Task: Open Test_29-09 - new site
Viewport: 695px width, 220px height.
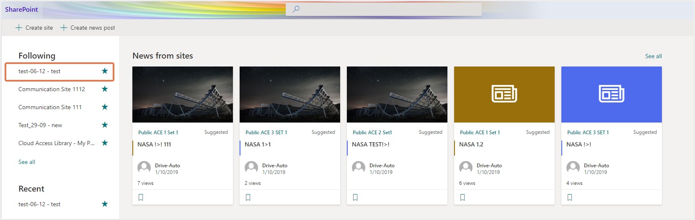Action: 40,125
